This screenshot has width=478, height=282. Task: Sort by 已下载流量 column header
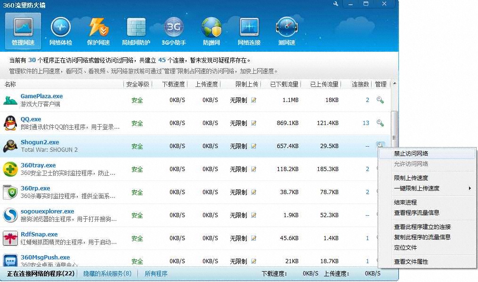[284, 84]
